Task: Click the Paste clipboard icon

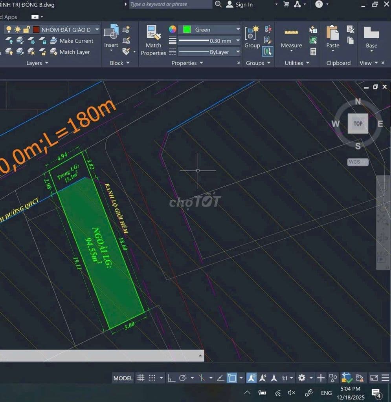Action: (332, 37)
